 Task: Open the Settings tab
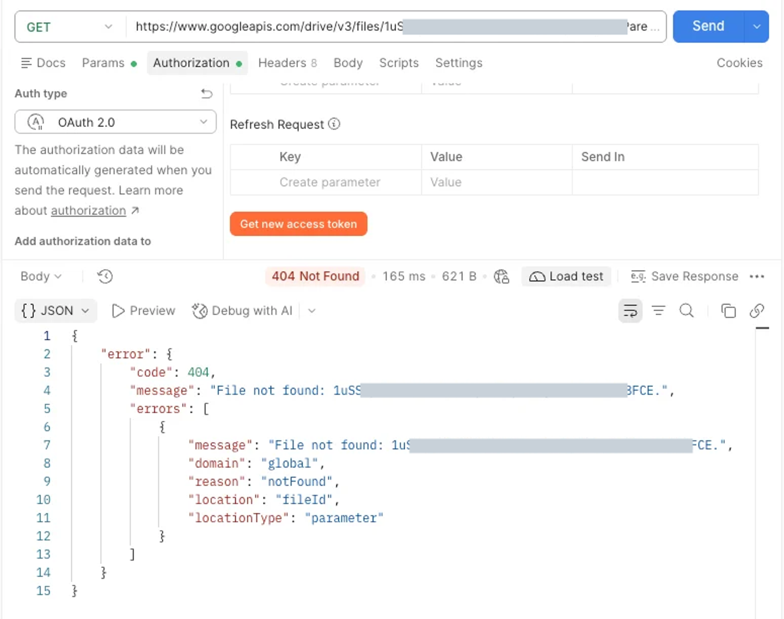[x=459, y=63]
